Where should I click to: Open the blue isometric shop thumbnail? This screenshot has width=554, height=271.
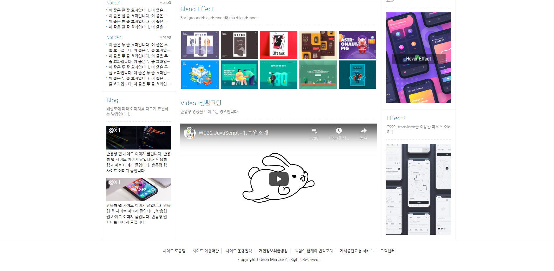tap(200, 75)
